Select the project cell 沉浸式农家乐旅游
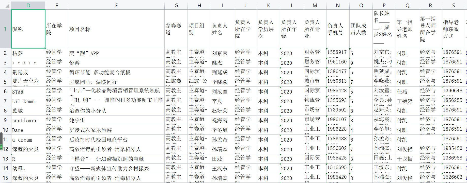This screenshot has width=467, height=183. [x=116, y=130]
